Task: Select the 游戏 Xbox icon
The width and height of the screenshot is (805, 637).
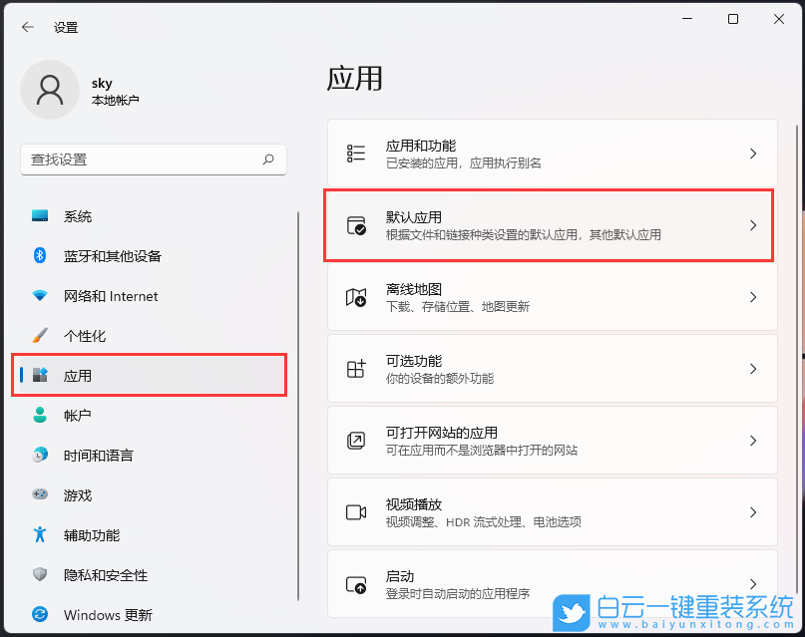Action: [x=37, y=495]
